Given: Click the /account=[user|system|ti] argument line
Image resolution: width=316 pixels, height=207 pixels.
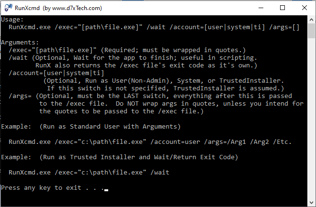Looking at the screenshot, I should pos(56,73).
